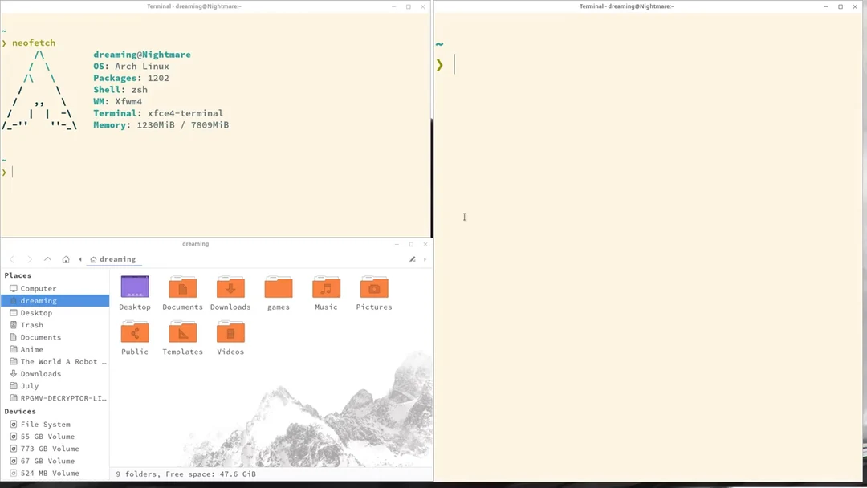The width and height of the screenshot is (867, 488).
Task: Open the Music folder
Action: pos(326,289)
